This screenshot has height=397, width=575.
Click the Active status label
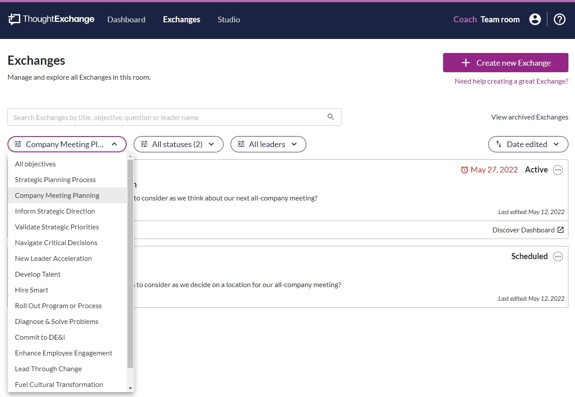536,170
